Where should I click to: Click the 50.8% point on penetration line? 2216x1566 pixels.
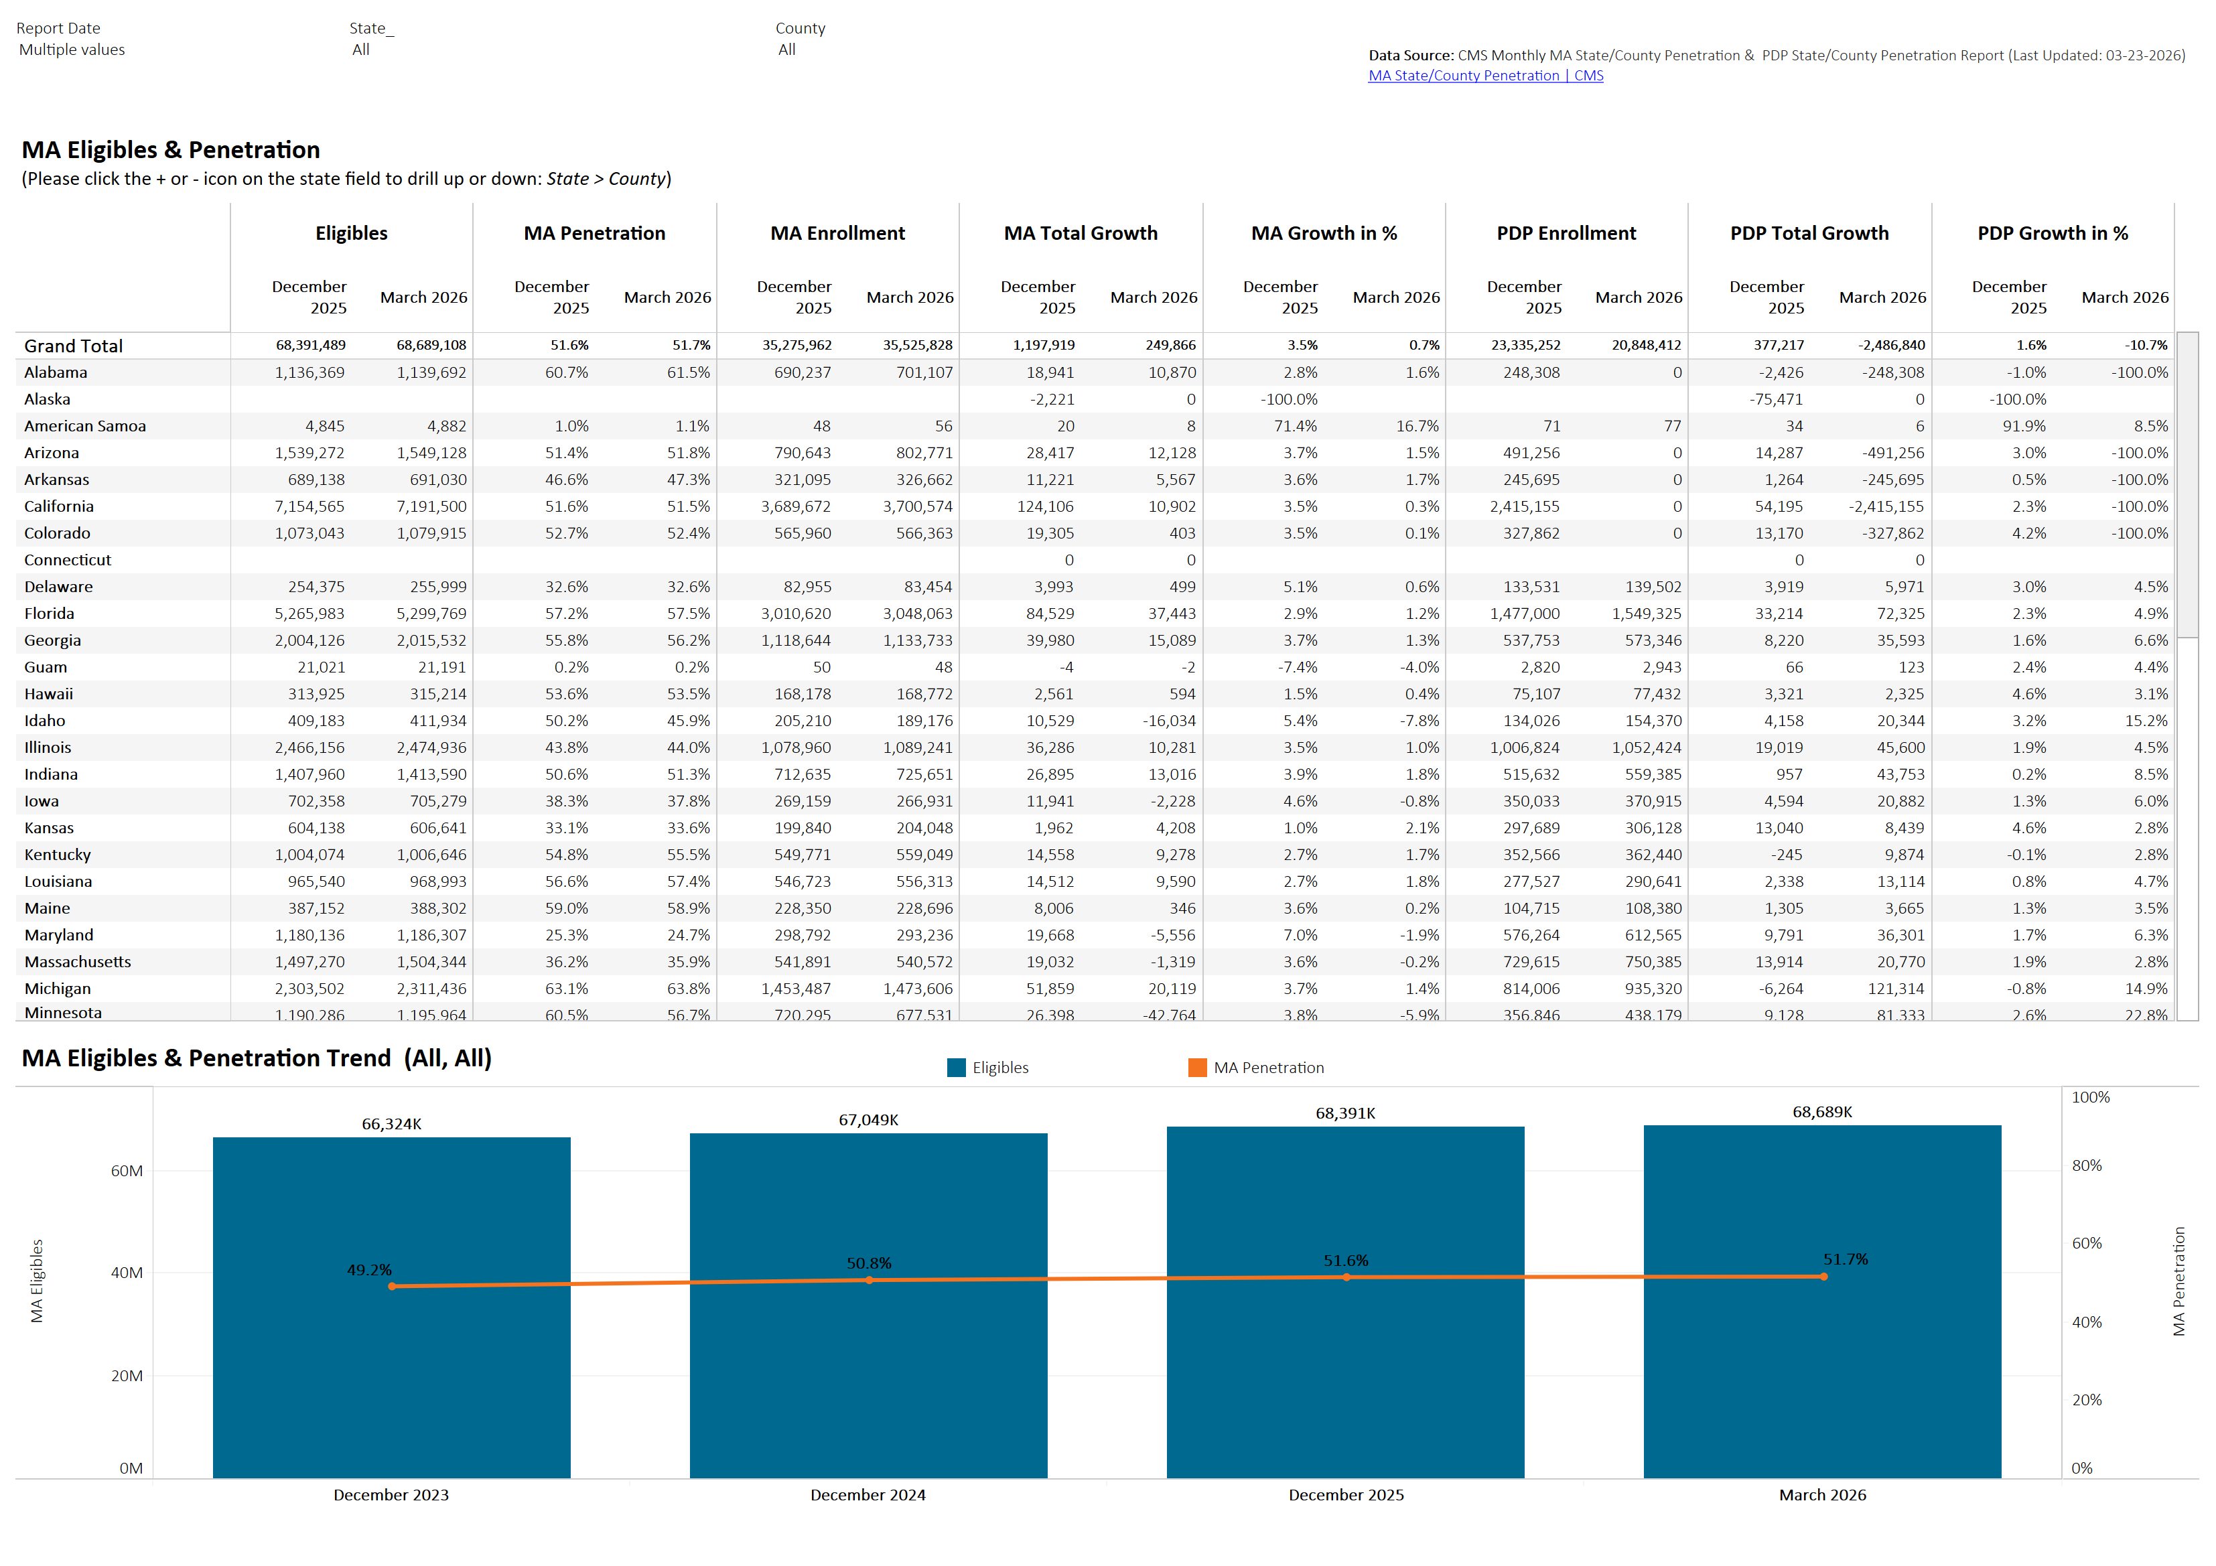pyautogui.click(x=869, y=1281)
